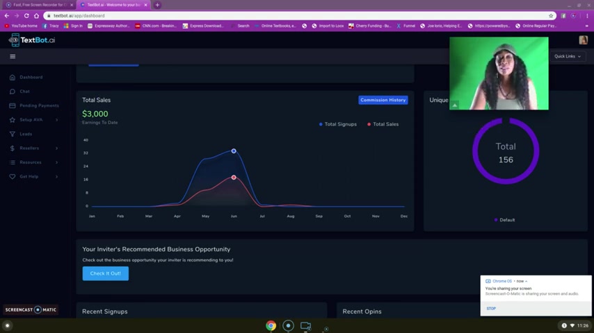Click the red June sales data point
Screen dimensions: 594x333
[x=234, y=178]
